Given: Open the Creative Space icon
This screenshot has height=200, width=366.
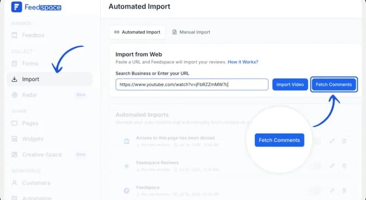Looking at the screenshot, I should [15, 154].
